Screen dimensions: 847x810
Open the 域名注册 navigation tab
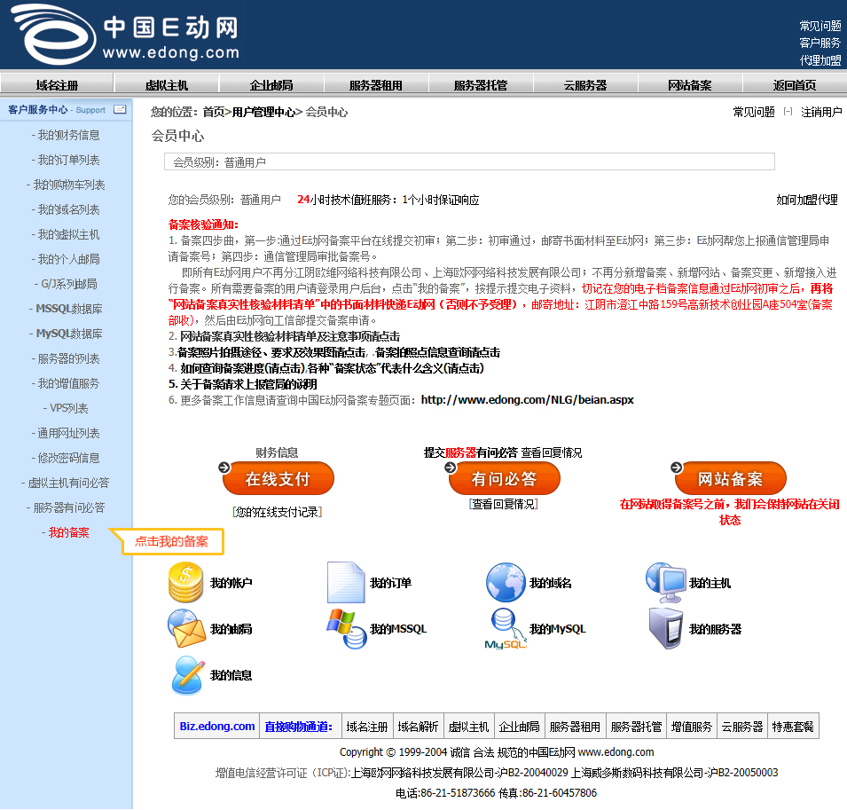click(x=57, y=85)
